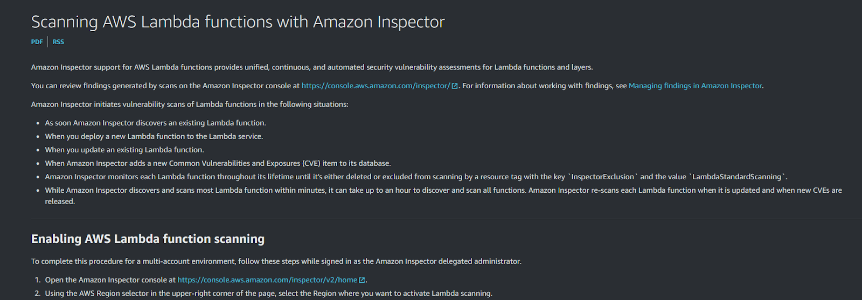Open the PDF version link
This screenshot has height=300, width=862.
tap(37, 42)
